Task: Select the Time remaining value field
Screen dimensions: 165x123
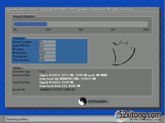Action: click(47, 60)
